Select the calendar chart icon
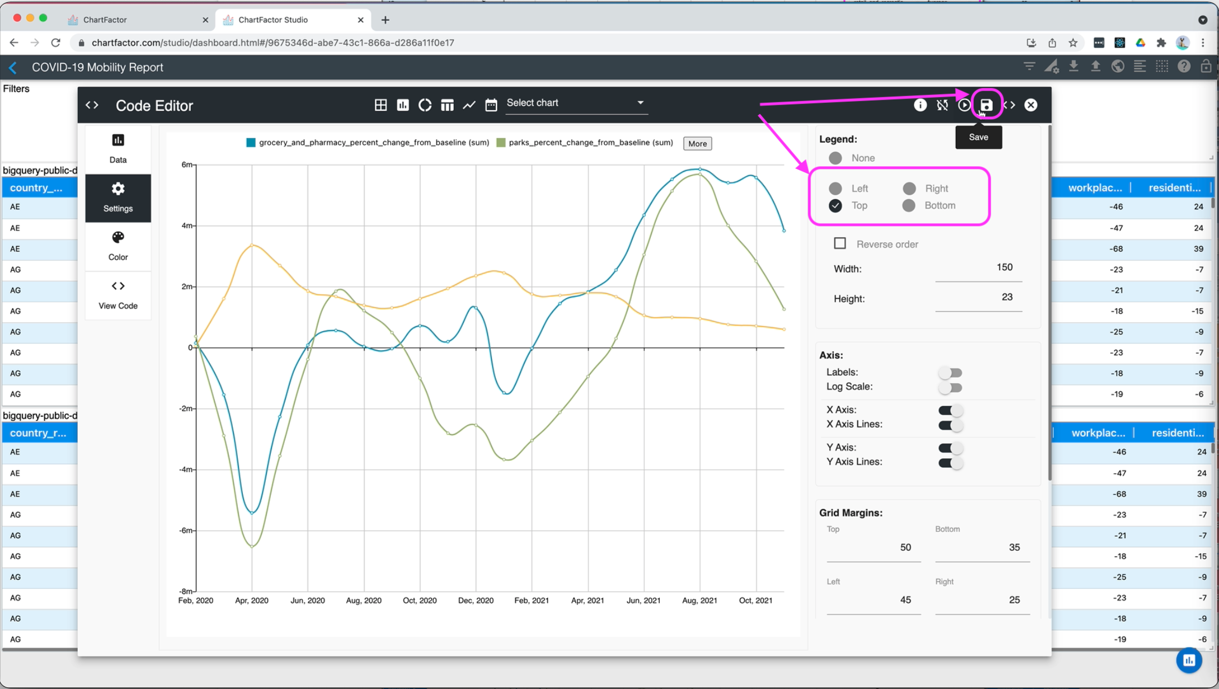 click(491, 105)
